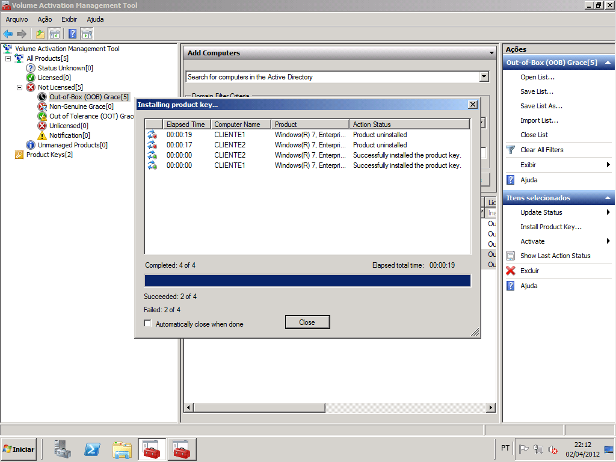Select the Unmanaged Products[0] info icon
Screen dimensions: 616x462
(x=31, y=145)
